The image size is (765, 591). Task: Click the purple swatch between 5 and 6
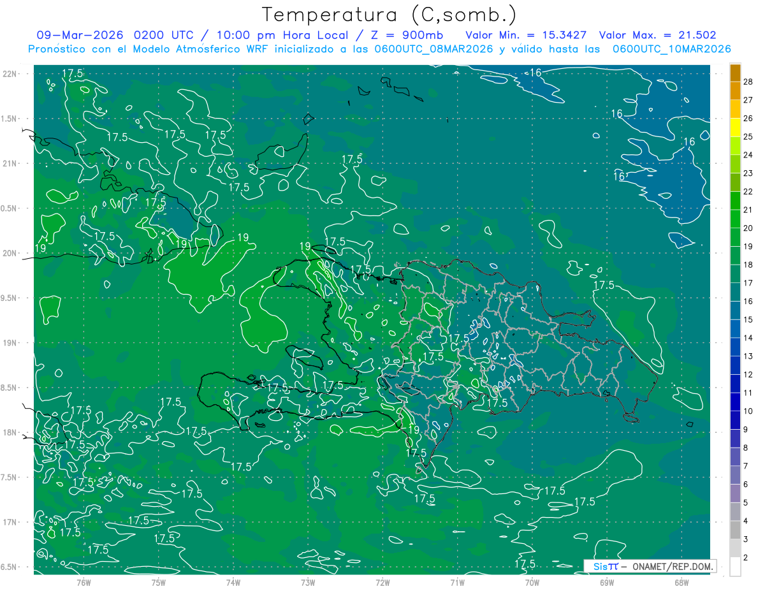(735, 493)
